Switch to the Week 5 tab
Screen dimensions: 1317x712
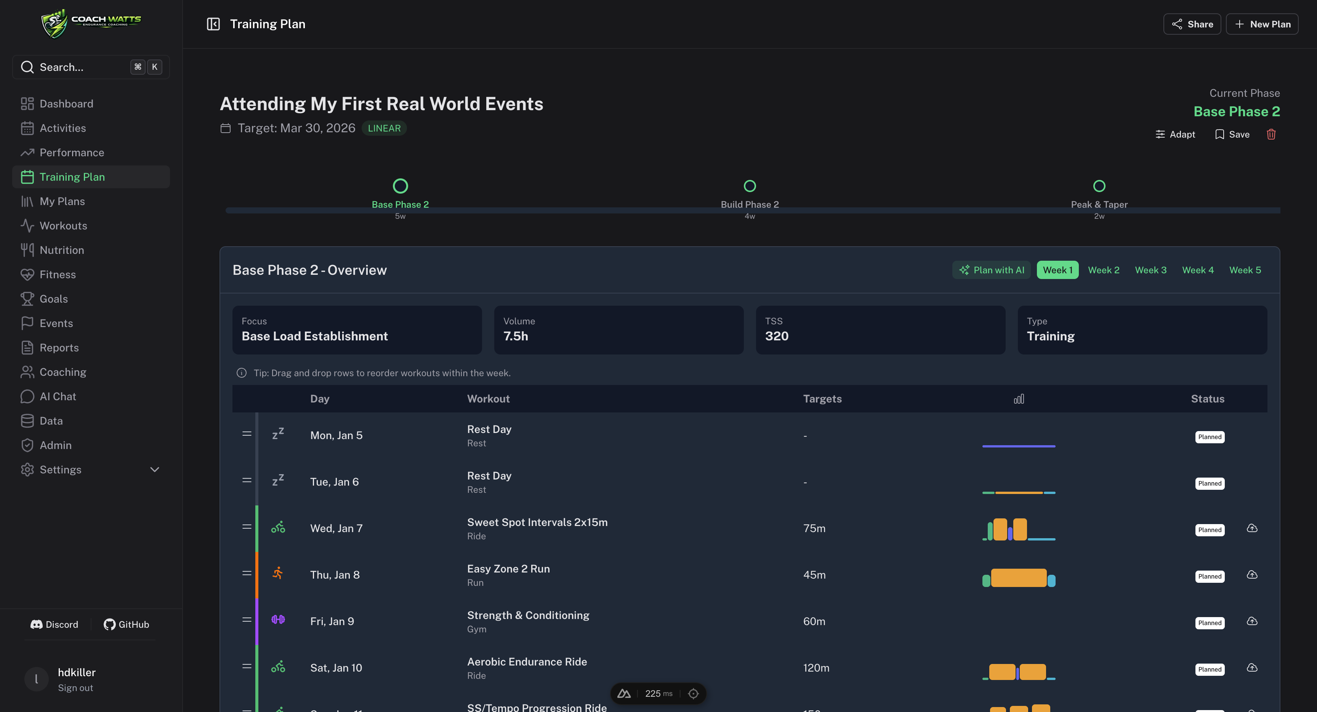[x=1245, y=270]
